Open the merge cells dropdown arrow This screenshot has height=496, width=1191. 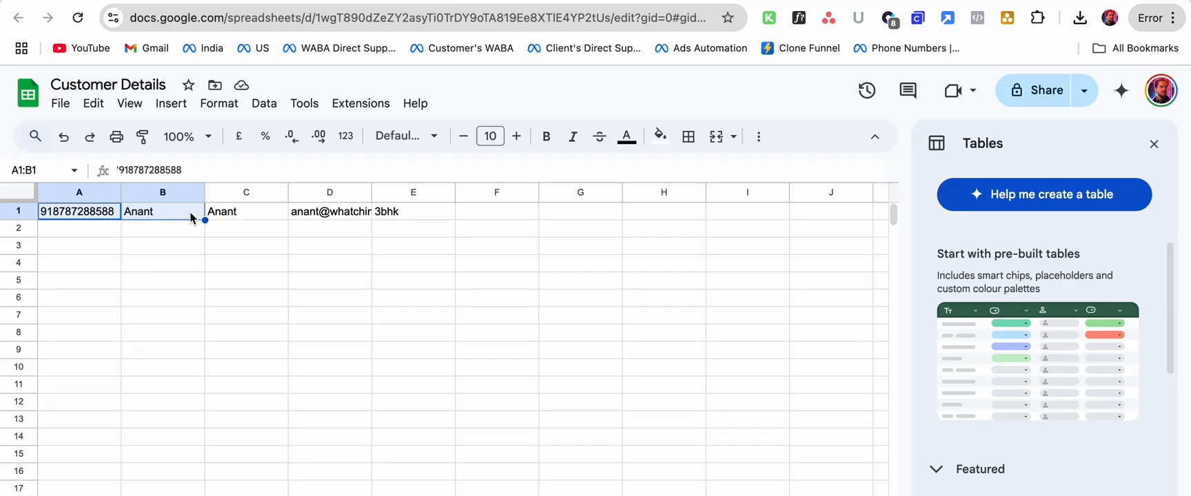tap(733, 136)
